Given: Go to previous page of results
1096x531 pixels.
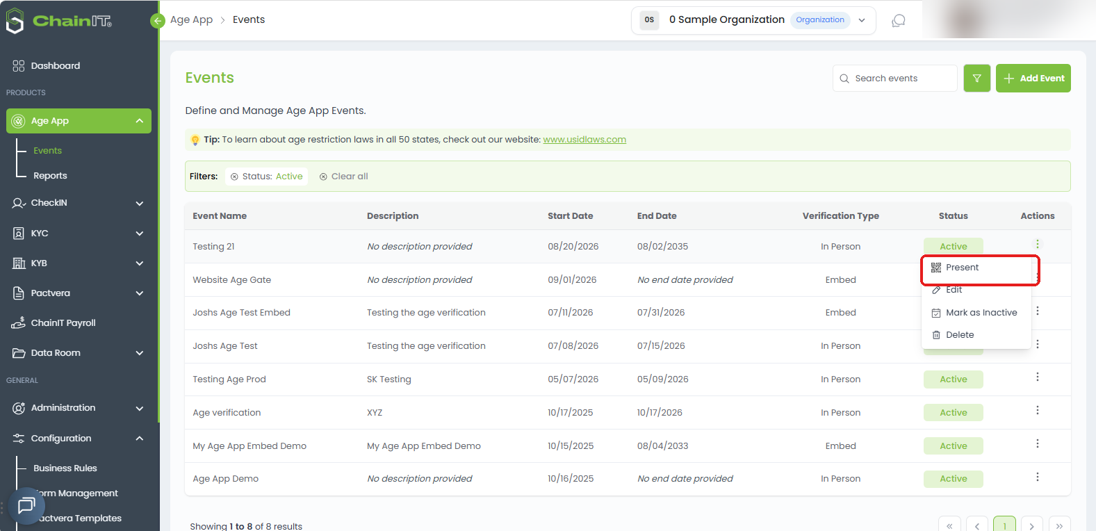Looking at the screenshot, I should click(976, 526).
